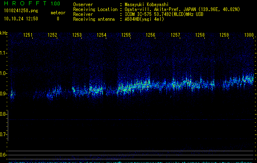
Task: Click the 1300 time marker
Action: click(249, 35)
